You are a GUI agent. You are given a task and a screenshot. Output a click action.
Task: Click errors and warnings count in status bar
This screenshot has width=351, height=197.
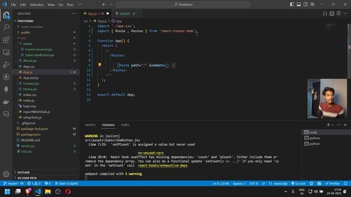click(x=34, y=183)
